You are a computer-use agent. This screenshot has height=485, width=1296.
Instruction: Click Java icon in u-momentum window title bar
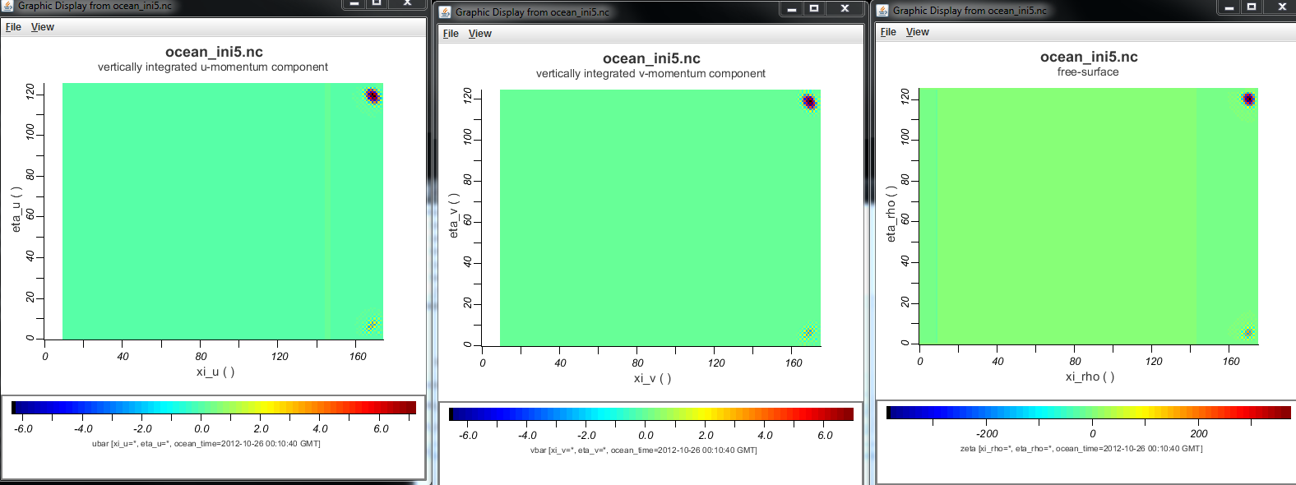click(8, 5)
